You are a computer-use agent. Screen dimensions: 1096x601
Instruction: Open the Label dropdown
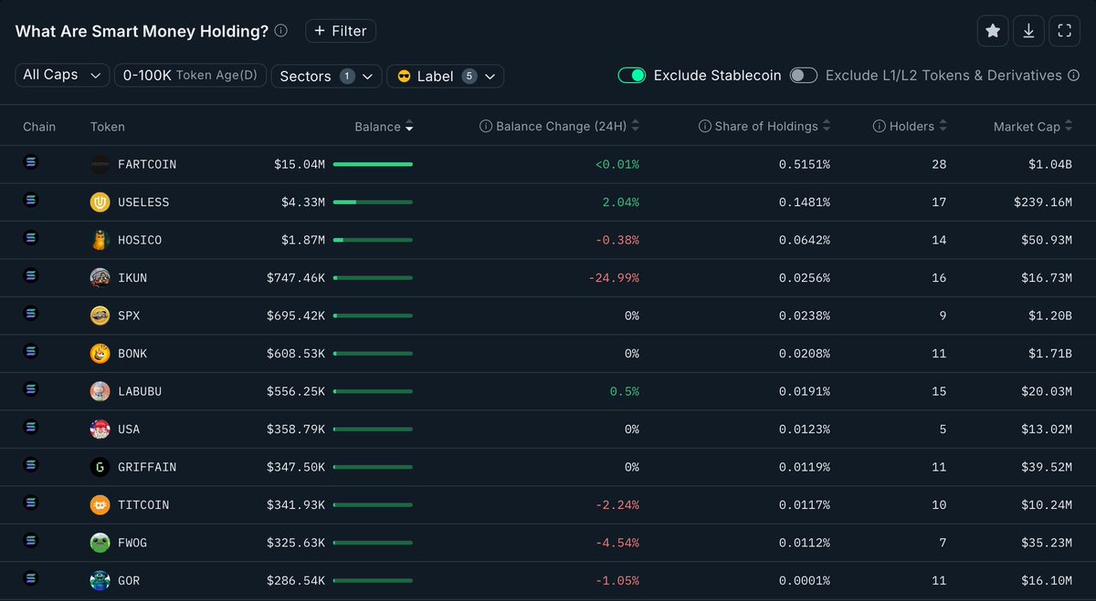click(446, 76)
